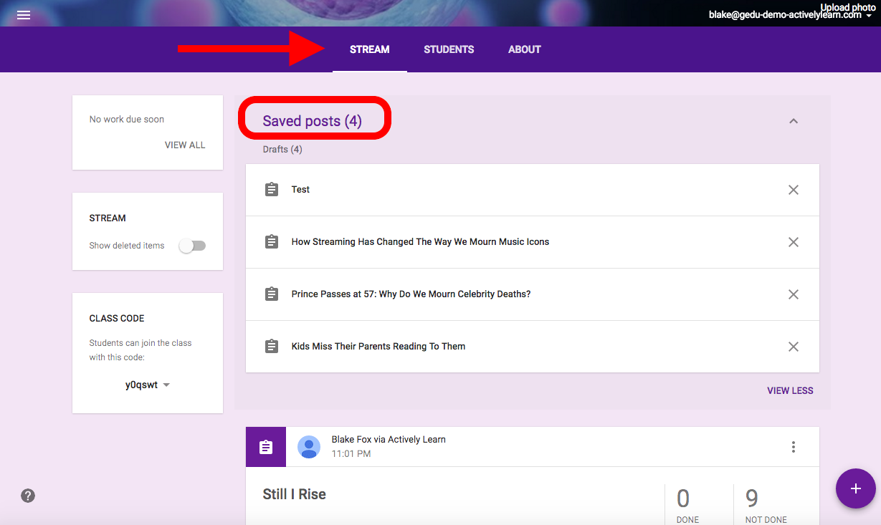The height and width of the screenshot is (525, 881).
Task: Switch to the Students tab
Action: click(449, 49)
